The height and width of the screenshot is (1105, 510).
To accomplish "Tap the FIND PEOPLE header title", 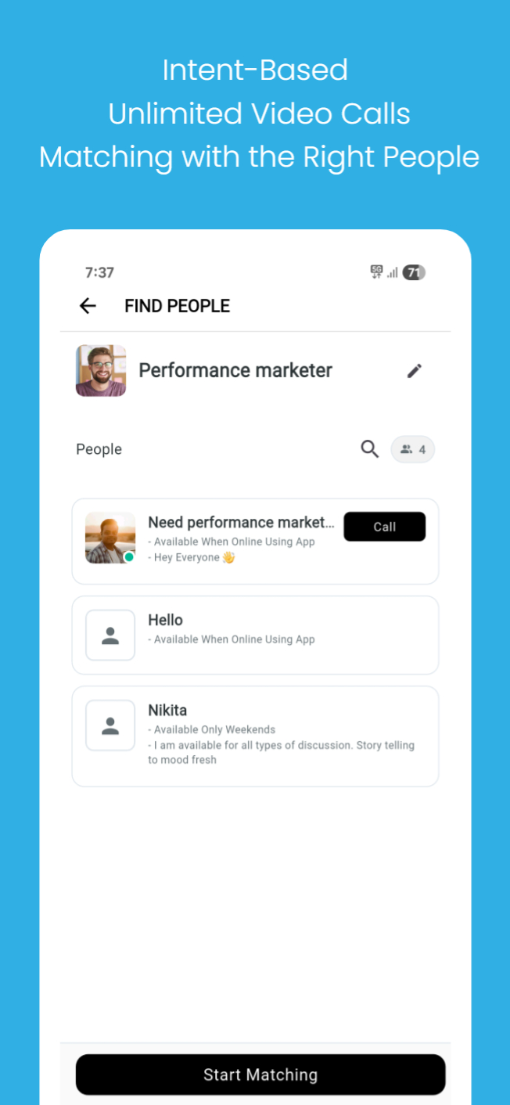I will (177, 306).
